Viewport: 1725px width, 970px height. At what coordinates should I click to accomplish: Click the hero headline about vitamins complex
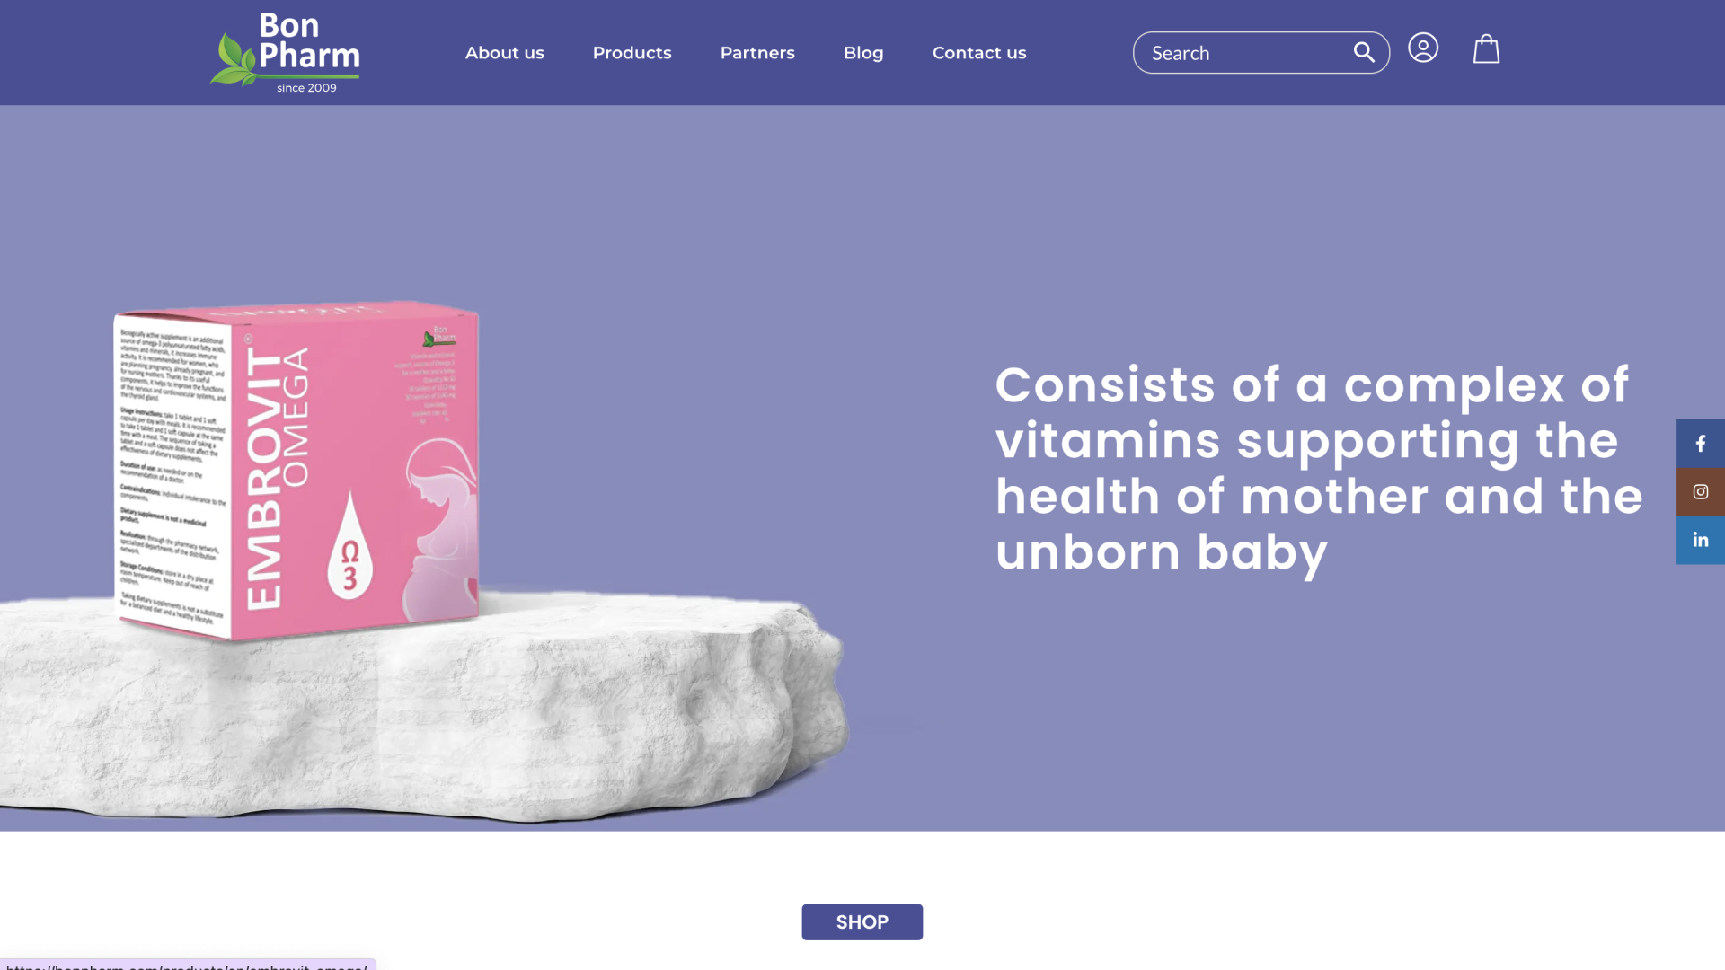click(1319, 469)
